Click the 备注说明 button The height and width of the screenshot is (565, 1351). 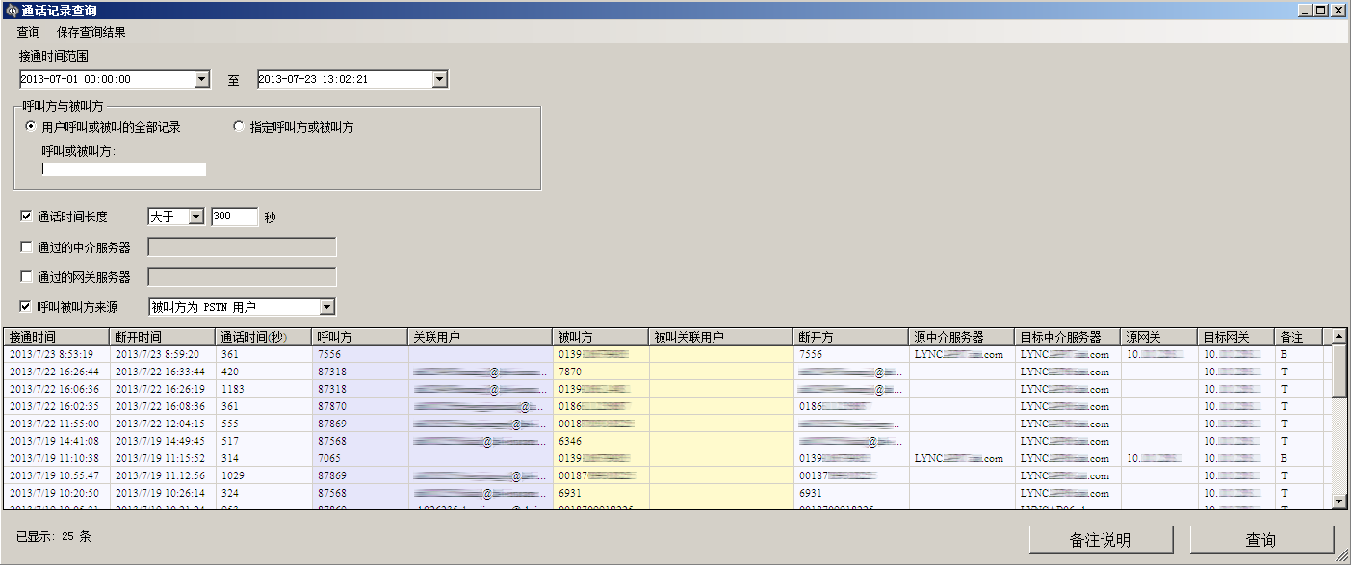coord(1101,540)
